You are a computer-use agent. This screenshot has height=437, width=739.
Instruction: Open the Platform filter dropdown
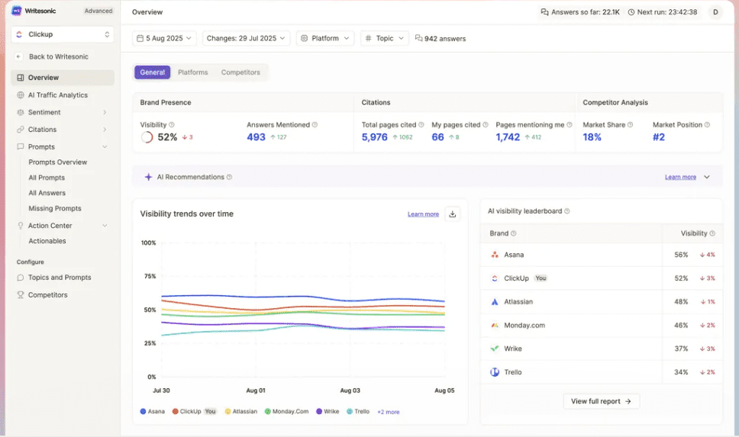[x=325, y=38]
